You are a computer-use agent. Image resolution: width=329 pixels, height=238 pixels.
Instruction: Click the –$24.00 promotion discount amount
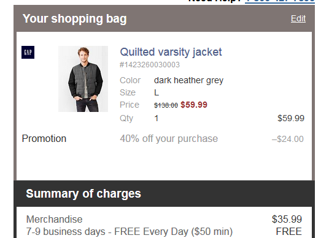(x=288, y=139)
